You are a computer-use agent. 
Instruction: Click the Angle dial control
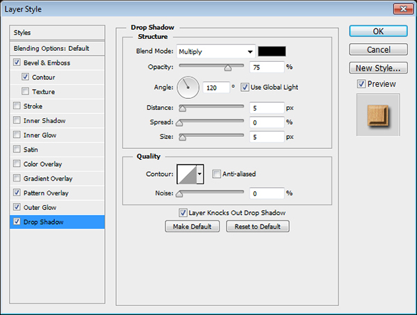click(188, 87)
